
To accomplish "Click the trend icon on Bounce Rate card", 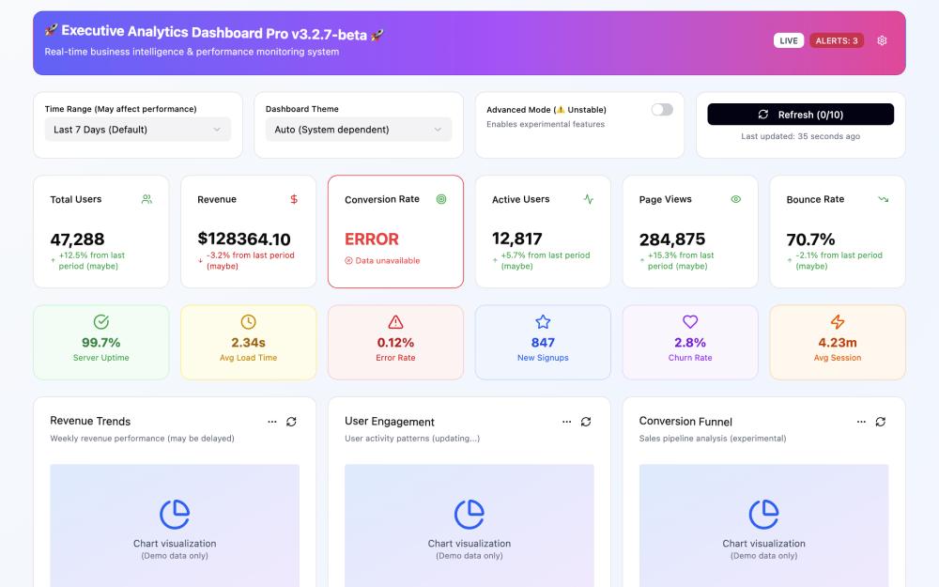I will (x=882, y=199).
